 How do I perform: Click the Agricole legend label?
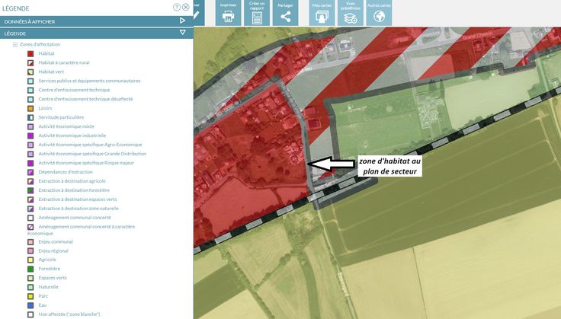[47, 260]
